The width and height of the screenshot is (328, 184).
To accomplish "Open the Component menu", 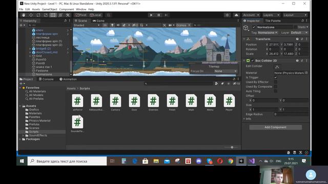I will [67, 9].
